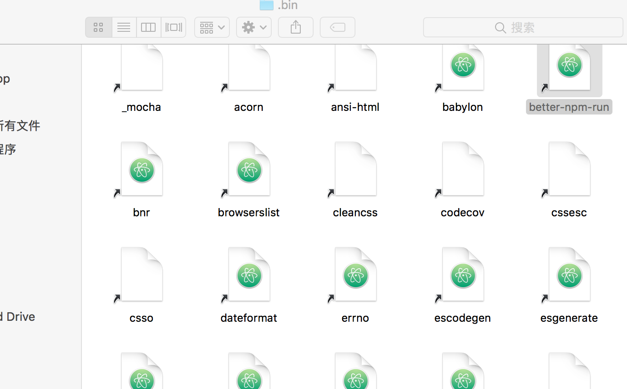
Task: Select the cleancss file icon
Action: coord(355,170)
